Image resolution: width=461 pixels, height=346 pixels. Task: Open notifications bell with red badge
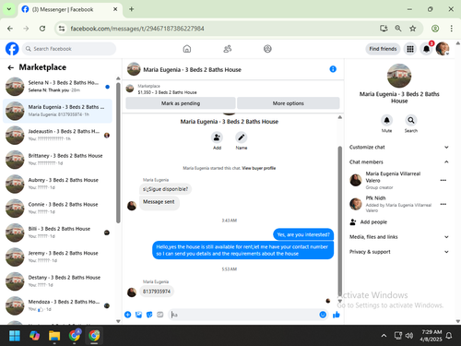[427, 49]
